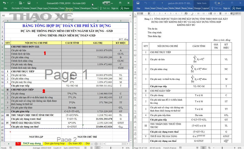Switch Word to Print Layout view
This screenshot has height=149, width=244.
(x=203, y=148)
